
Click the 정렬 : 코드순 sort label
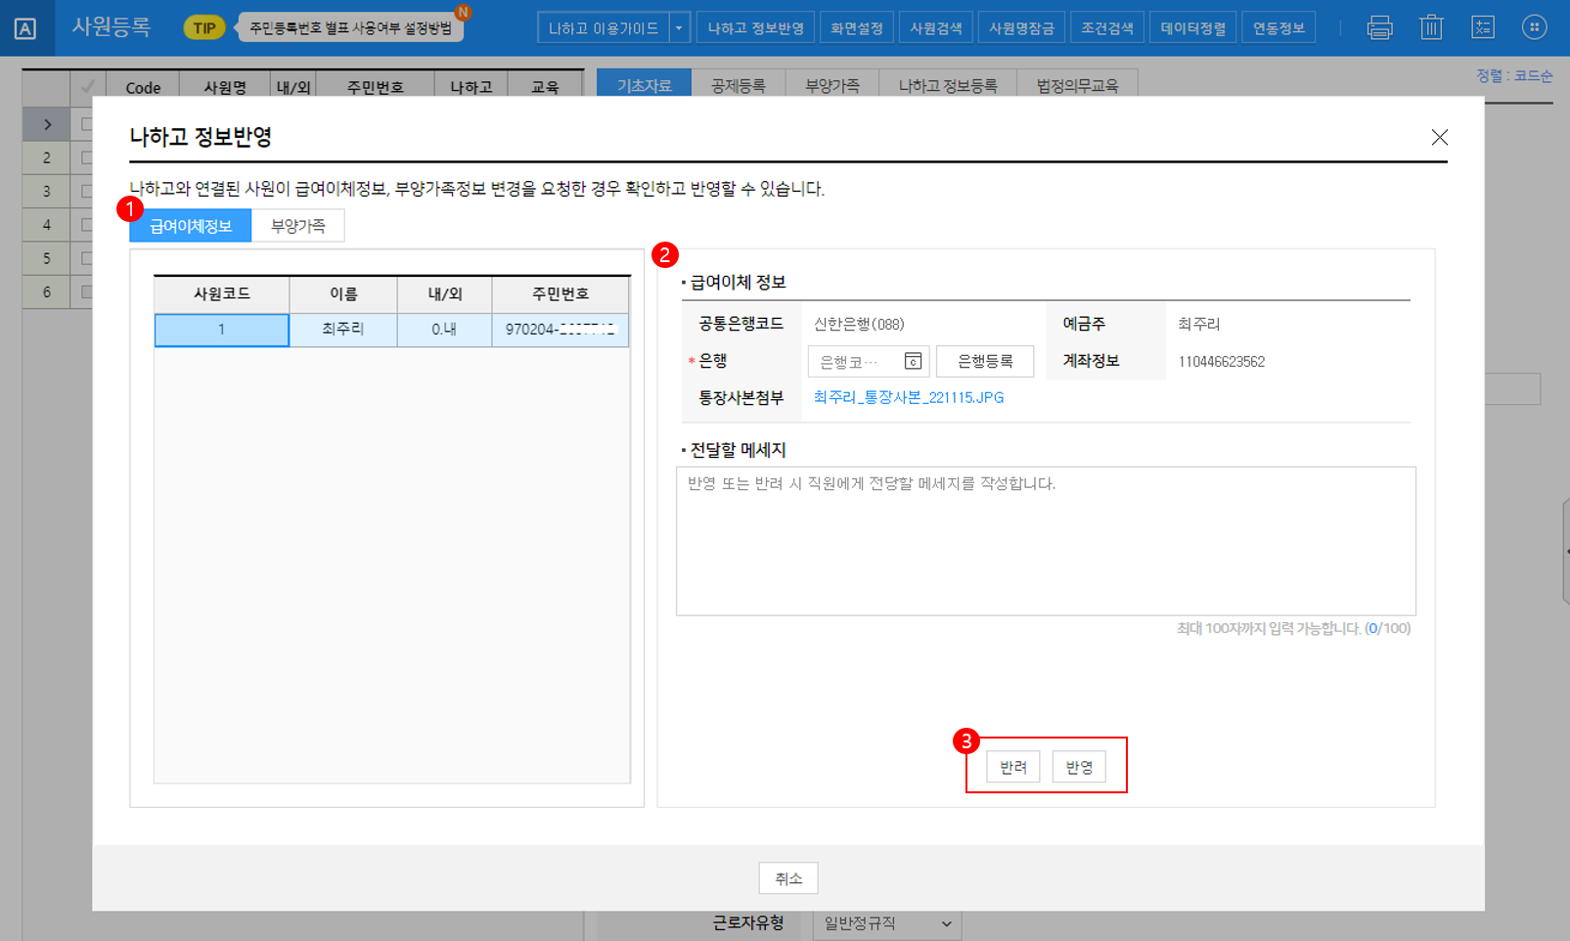click(1514, 75)
